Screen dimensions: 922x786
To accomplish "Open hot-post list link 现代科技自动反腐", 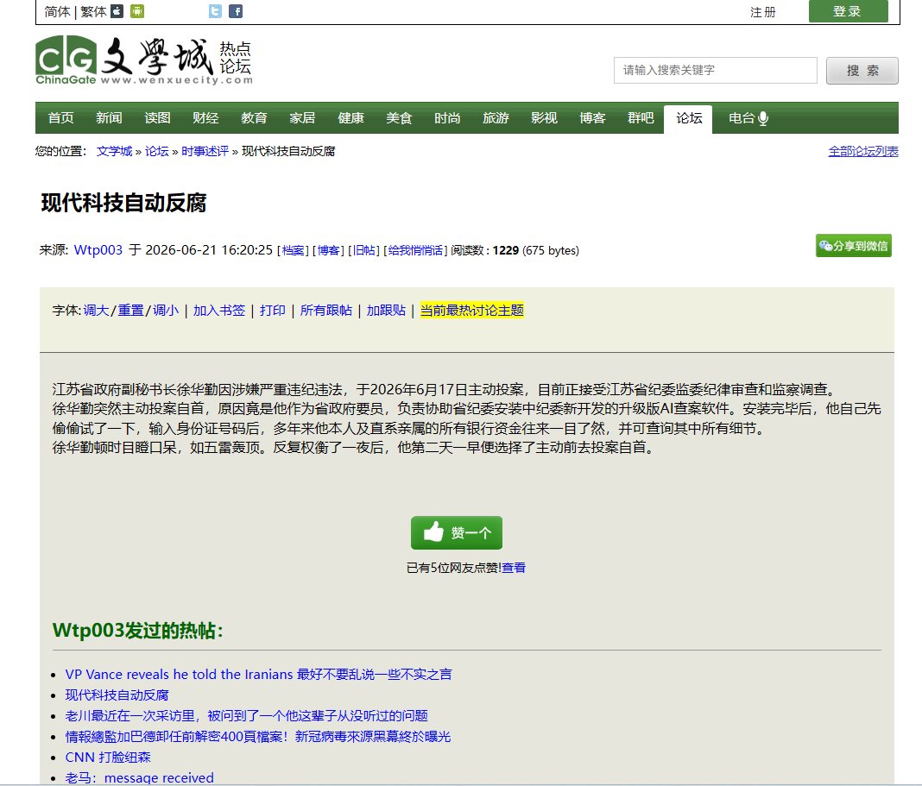I will 117,695.
